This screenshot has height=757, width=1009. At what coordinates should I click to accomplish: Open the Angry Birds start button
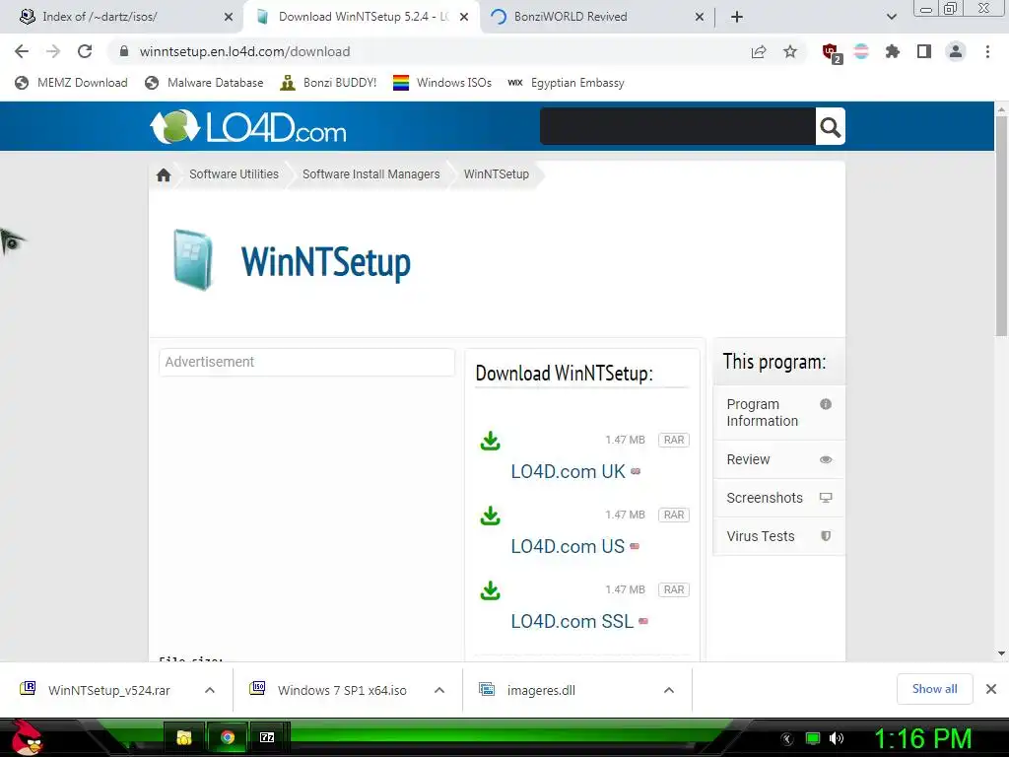(27, 737)
